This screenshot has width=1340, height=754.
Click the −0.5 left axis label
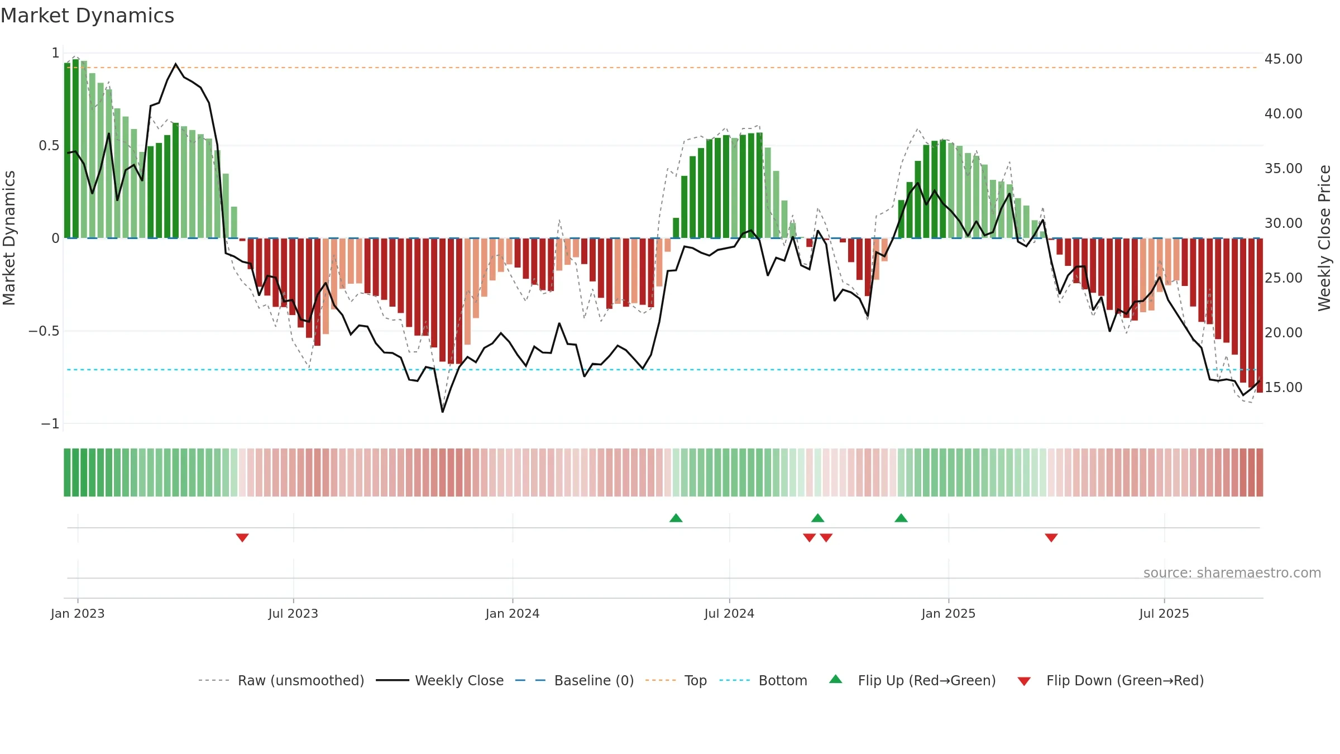pyautogui.click(x=44, y=331)
